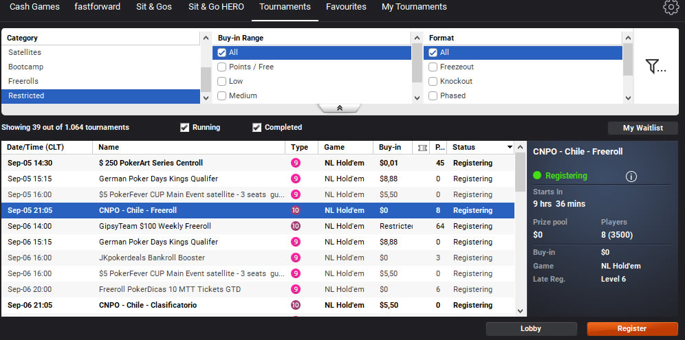This screenshot has width=685, height=340.
Task: Click the Status column sort arrow
Action: 510,147
